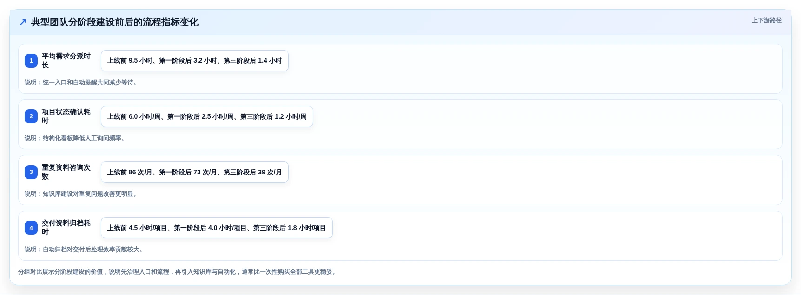
Task: Click the footer paragraph starting 分组对比展示
Action: (x=177, y=272)
